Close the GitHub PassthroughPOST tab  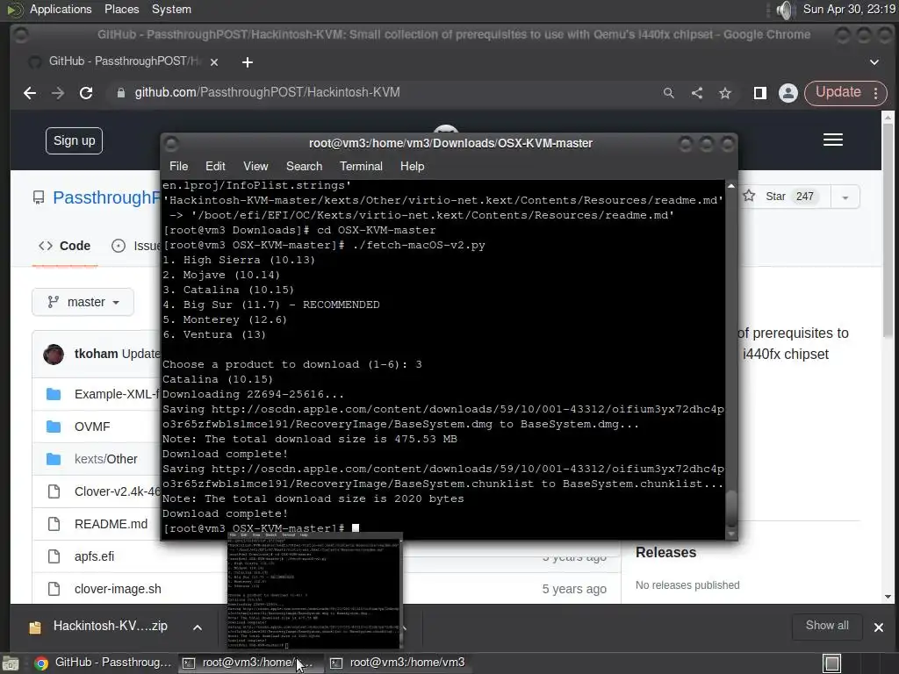tap(214, 62)
